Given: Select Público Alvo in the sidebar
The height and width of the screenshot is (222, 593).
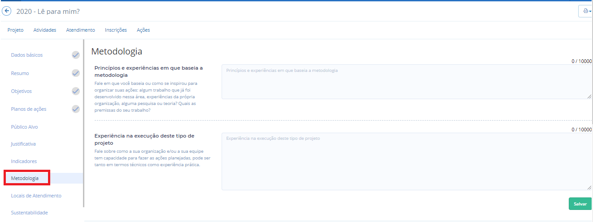Looking at the screenshot, I should point(24,127).
